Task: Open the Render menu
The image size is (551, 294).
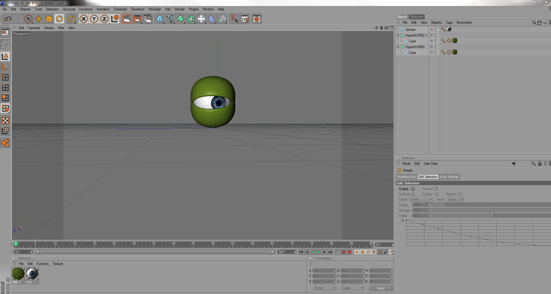Action: tap(180, 9)
